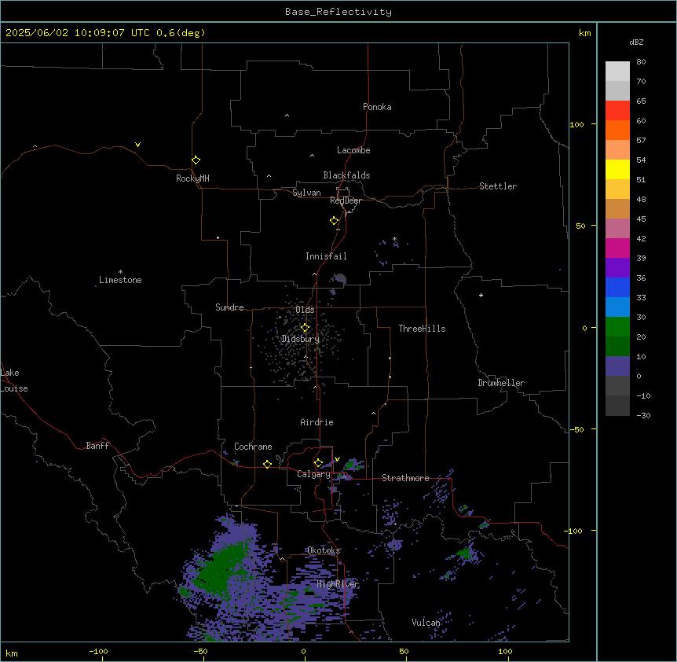Click the -30 value on dBZ legend
Viewport: 677px width, 662px height.
(x=643, y=415)
